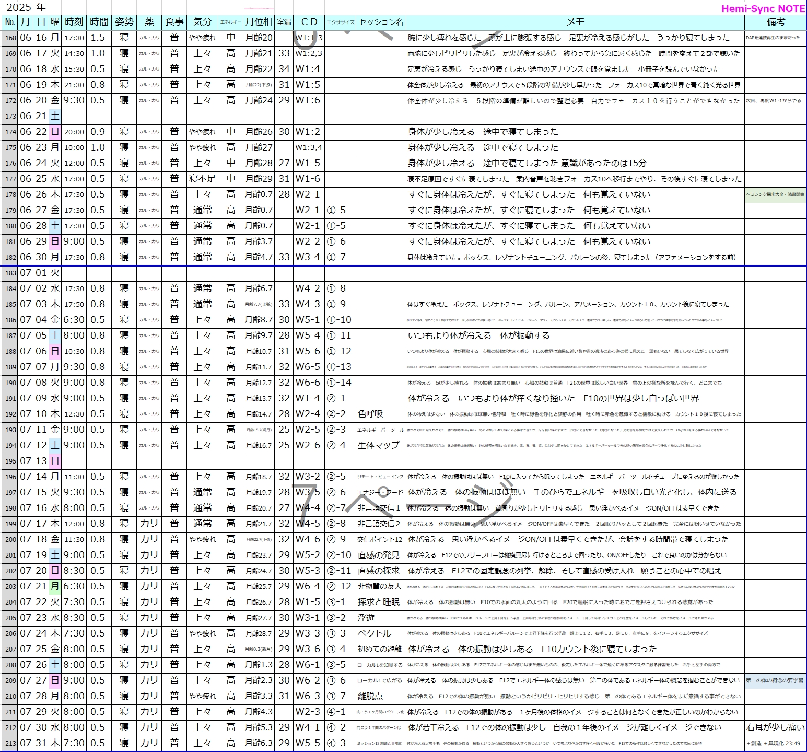The width and height of the screenshot is (807, 752).
Task: Select row number 183
Action: (x=10, y=273)
